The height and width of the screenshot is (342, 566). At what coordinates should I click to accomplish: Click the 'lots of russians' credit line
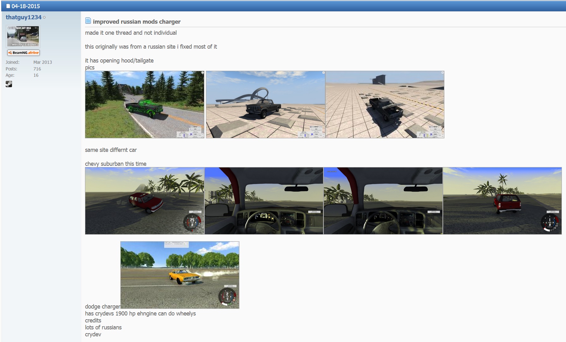pyautogui.click(x=103, y=327)
